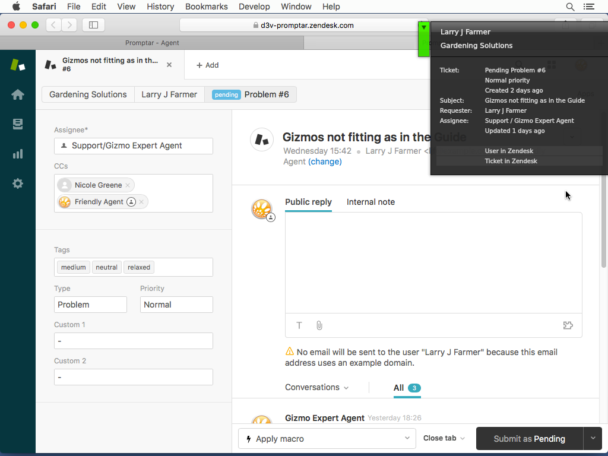Click the relaxed tag

click(139, 267)
